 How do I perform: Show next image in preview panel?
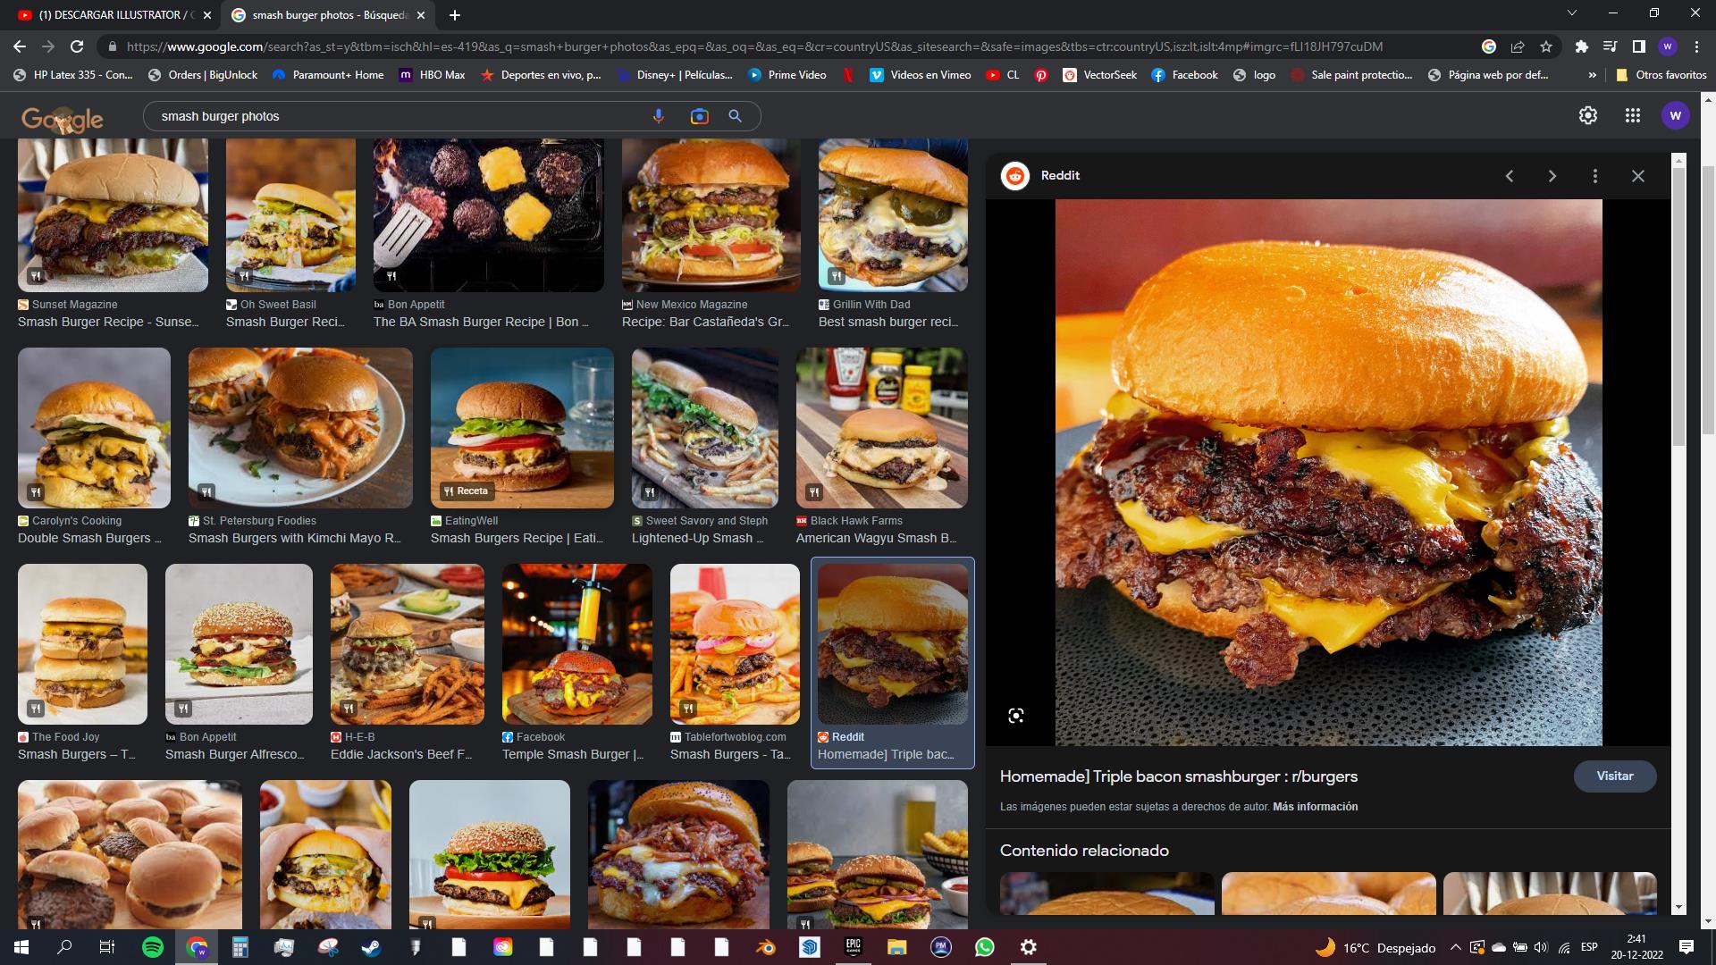pos(1552,176)
